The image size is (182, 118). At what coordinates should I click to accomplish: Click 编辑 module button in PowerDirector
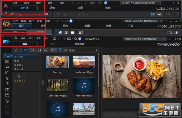(25, 44)
